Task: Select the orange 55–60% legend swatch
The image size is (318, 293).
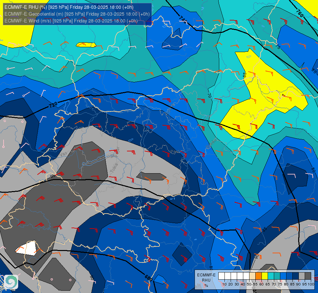Action: pyautogui.click(x=259, y=276)
